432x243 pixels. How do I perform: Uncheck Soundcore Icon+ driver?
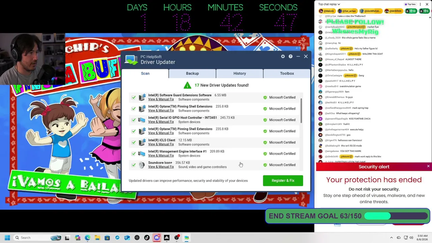click(x=134, y=165)
